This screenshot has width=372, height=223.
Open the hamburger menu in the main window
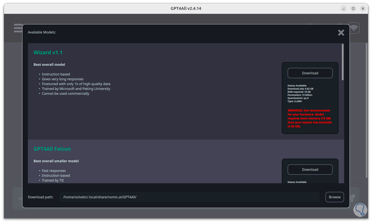click(18, 28)
